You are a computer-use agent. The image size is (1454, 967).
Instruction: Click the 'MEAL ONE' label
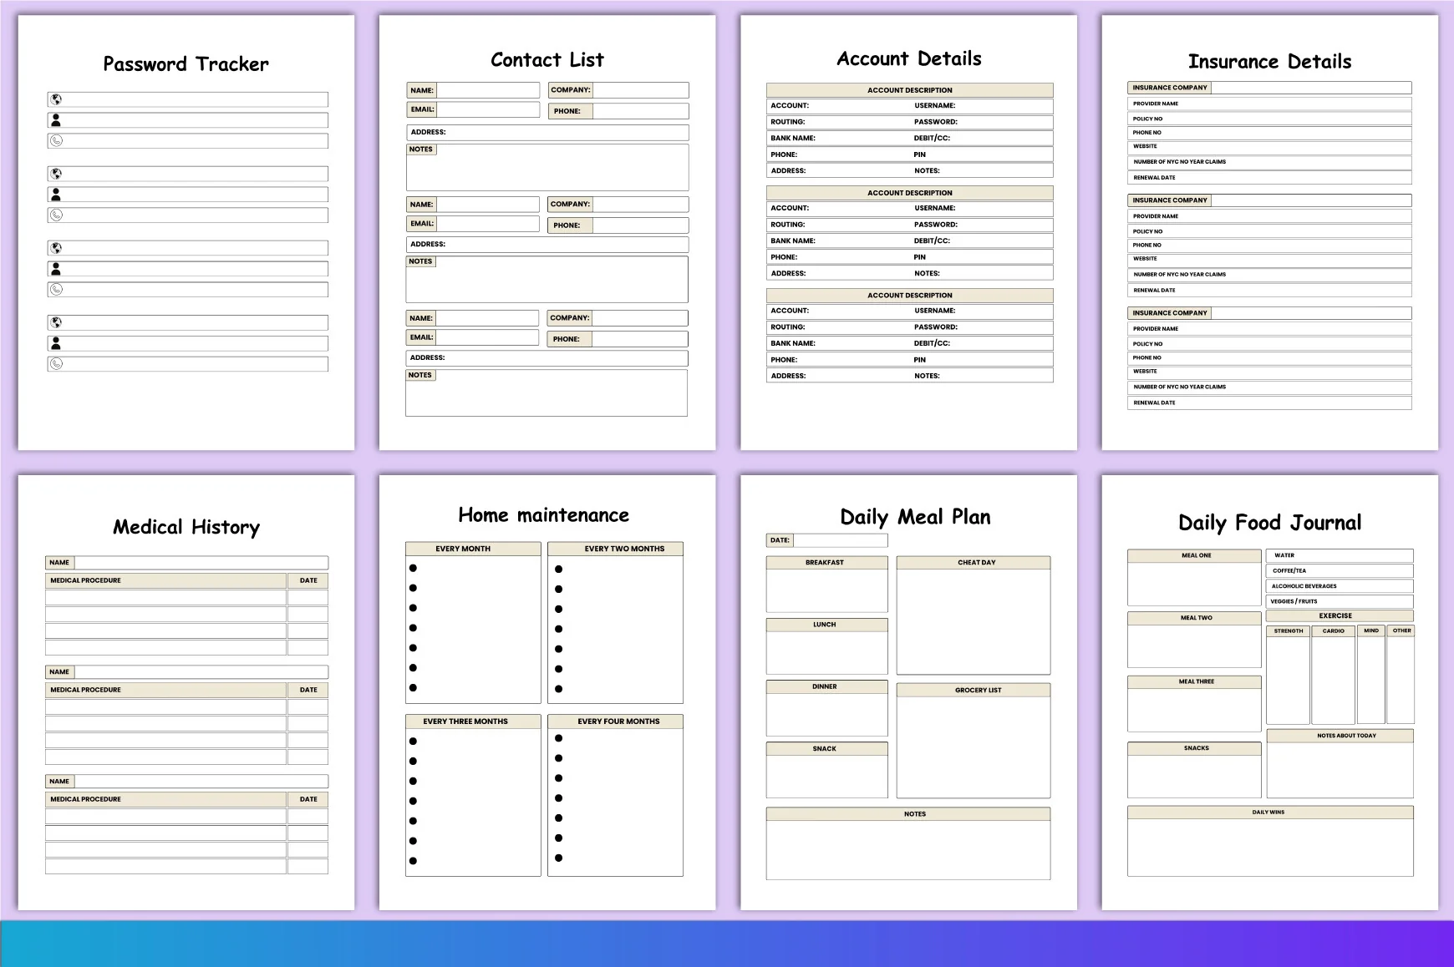click(x=1194, y=555)
